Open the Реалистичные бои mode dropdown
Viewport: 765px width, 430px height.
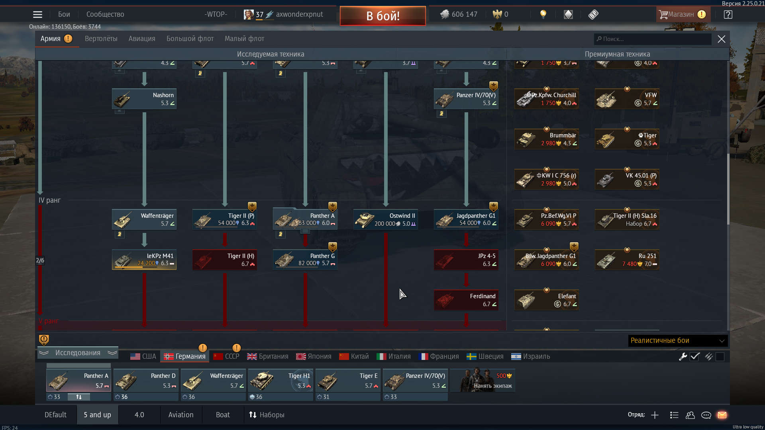pos(678,341)
